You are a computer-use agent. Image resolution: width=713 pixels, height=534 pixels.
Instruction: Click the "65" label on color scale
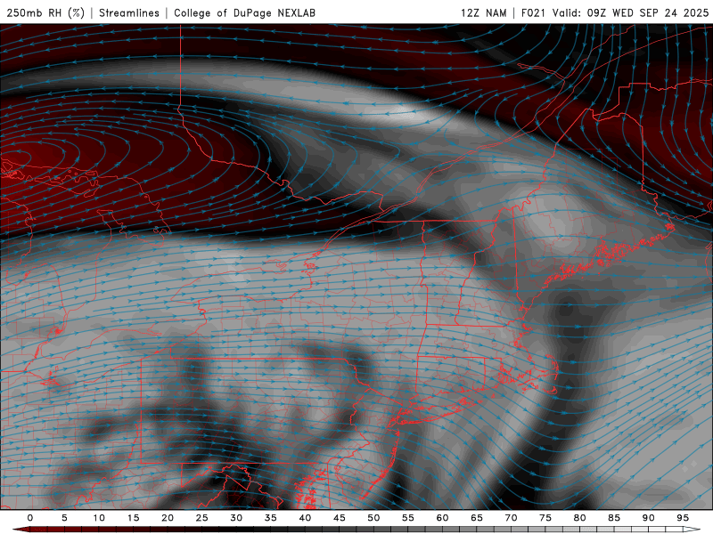[x=477, y=518]
